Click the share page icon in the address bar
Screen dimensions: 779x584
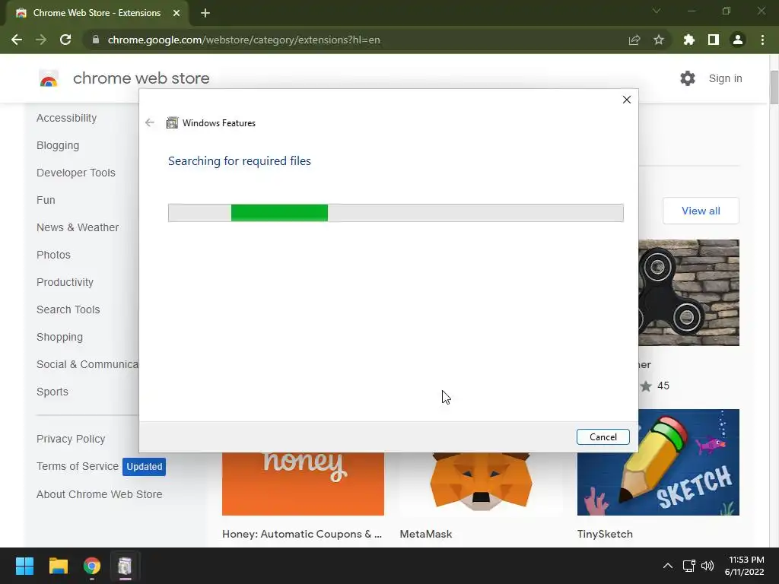[x=634, y=40]
